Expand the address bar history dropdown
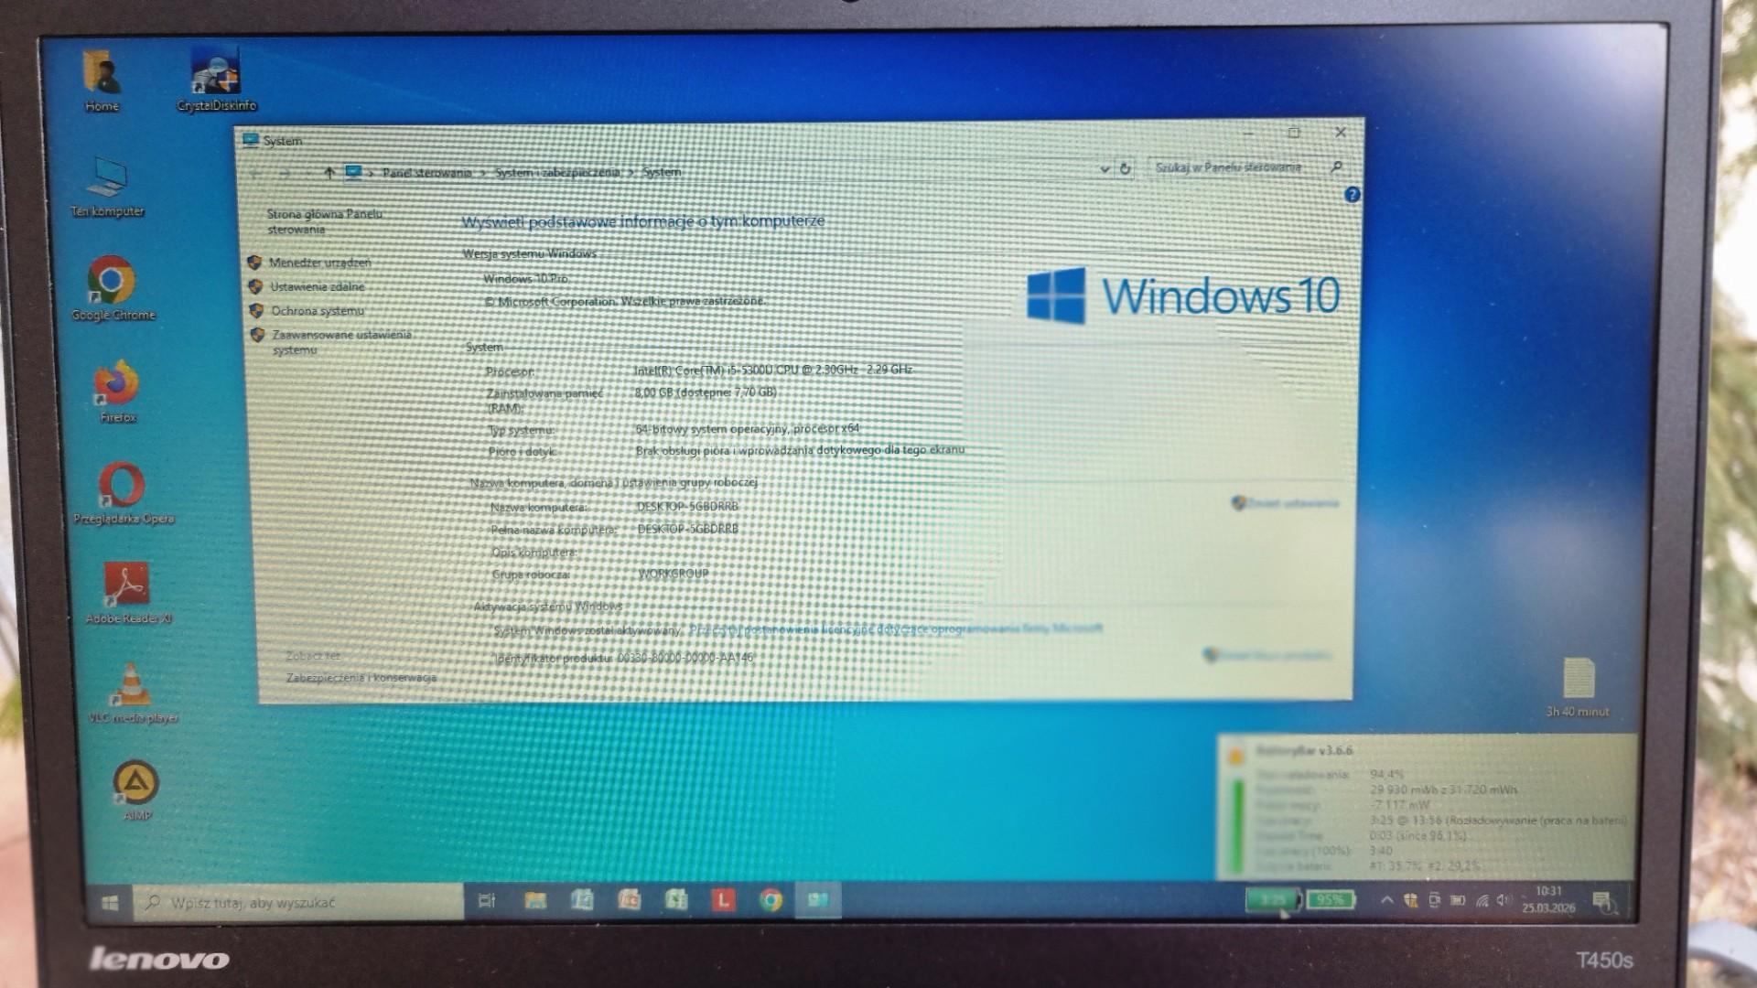1757x988 pixels. pos(1105,169)
